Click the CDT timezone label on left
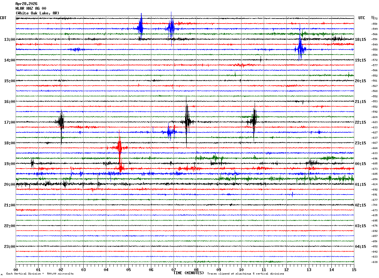This screenshot has width=379, height=278. coord(3,18)
